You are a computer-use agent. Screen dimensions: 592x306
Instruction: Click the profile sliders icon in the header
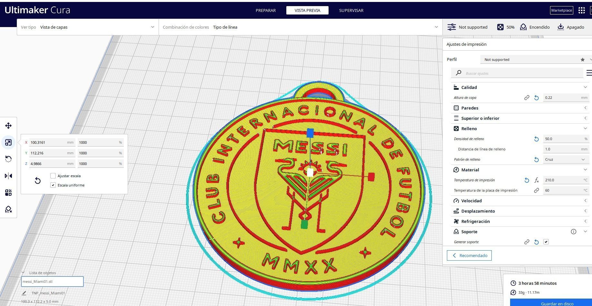coord(452,27)
